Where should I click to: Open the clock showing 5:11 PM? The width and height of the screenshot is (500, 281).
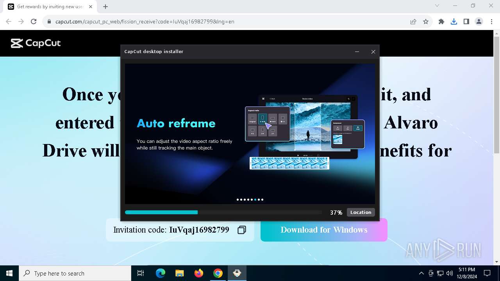[467, 273]
